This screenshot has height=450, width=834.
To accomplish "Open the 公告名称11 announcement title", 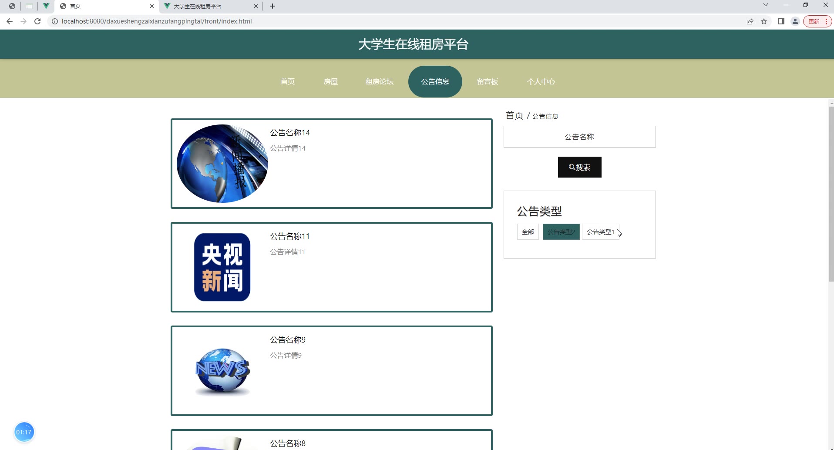I will click(x=290, y=236).
